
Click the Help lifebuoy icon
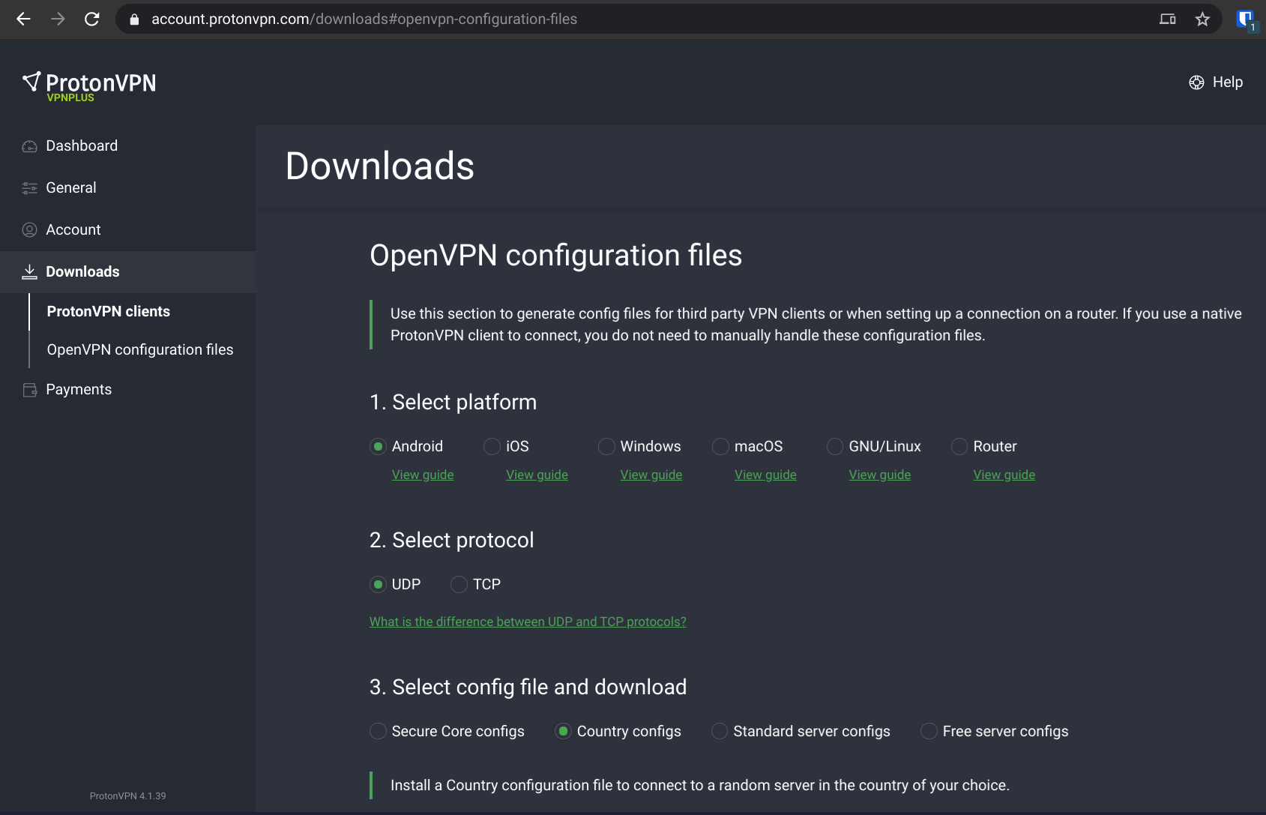click(1196, 82)
